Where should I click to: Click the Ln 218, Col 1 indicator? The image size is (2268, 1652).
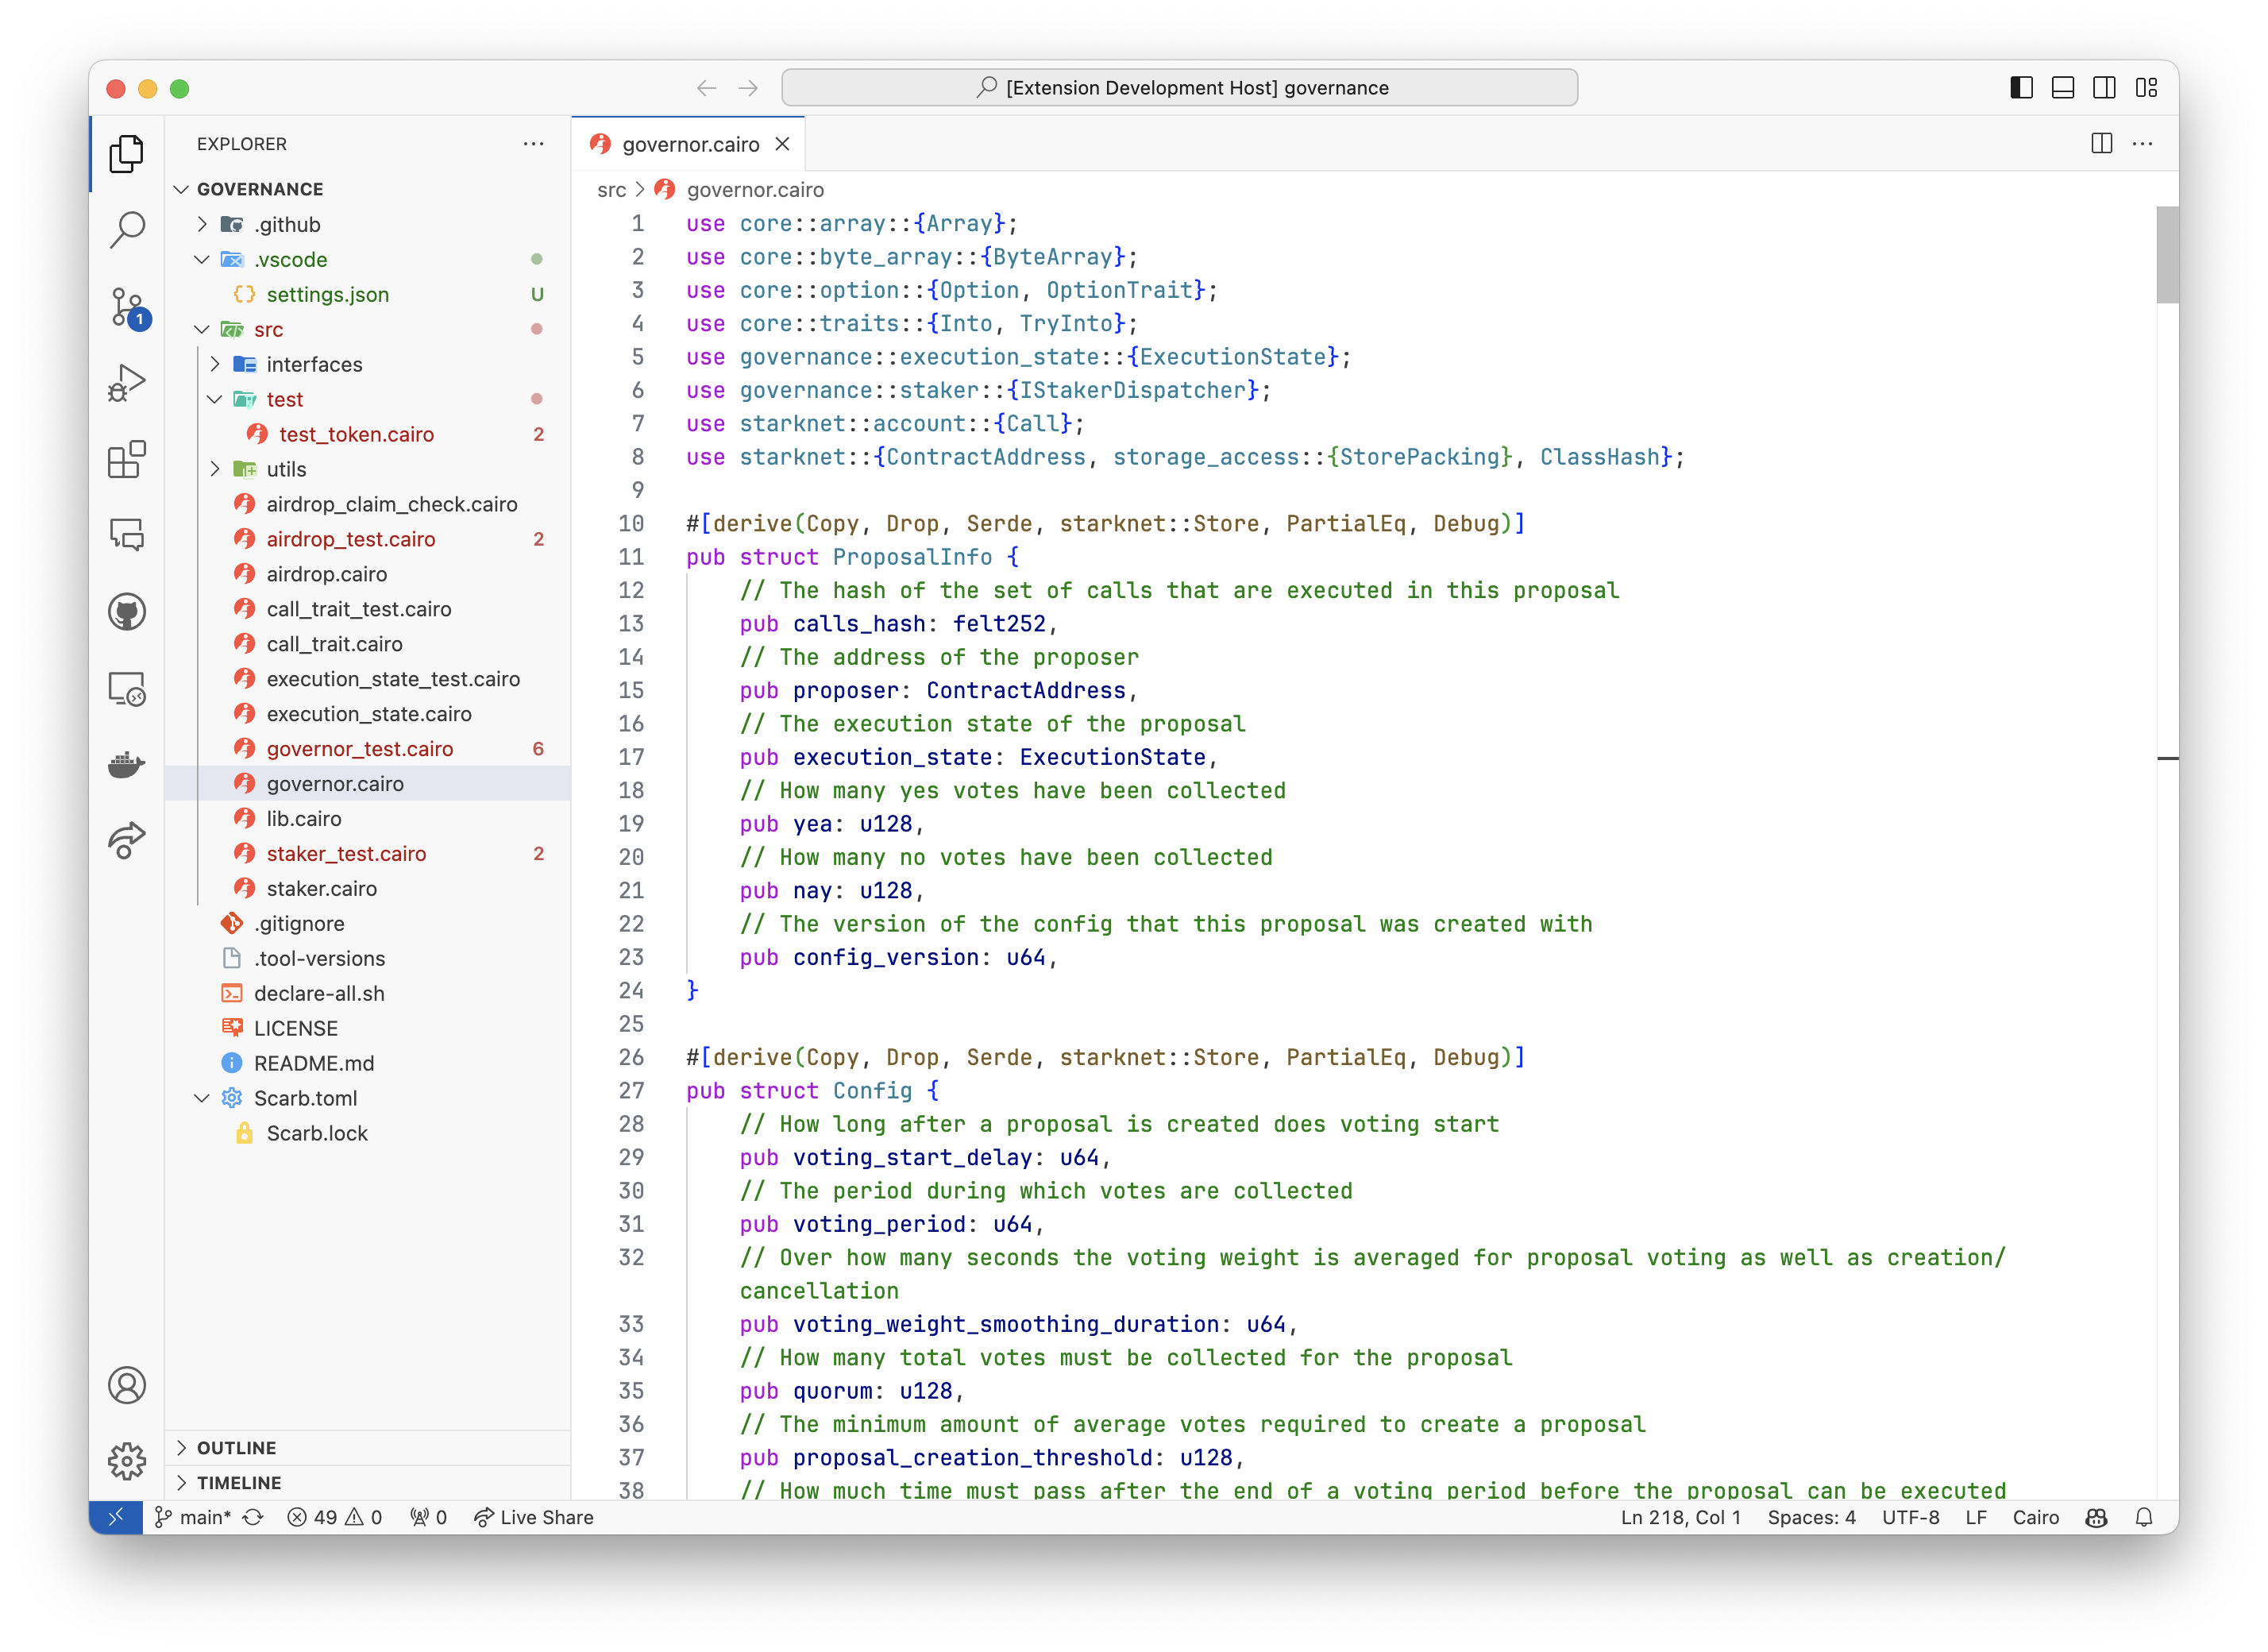pos(1681,1517)
